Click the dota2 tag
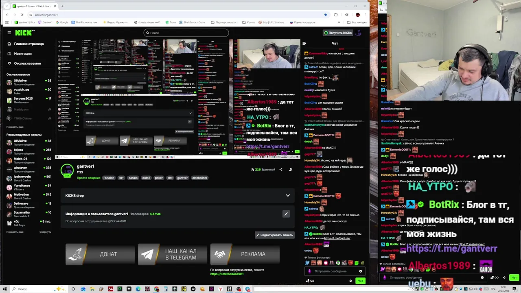 click(146, 178)
